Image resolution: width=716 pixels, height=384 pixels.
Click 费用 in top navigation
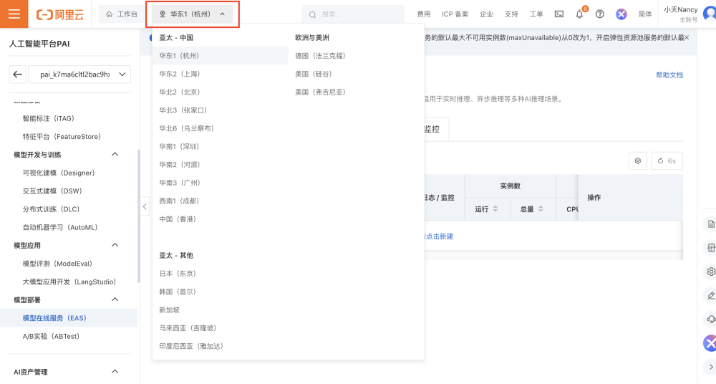tap(424, 14)
